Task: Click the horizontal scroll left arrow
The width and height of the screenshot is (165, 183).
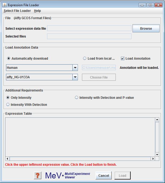Action: tap(7, 159)
